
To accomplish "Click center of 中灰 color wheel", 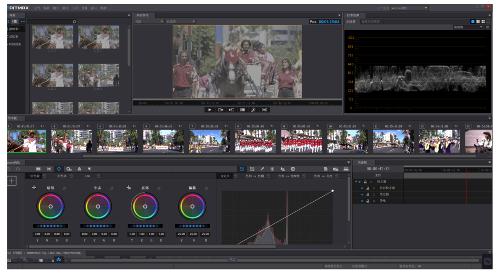I will pos(98,206).
